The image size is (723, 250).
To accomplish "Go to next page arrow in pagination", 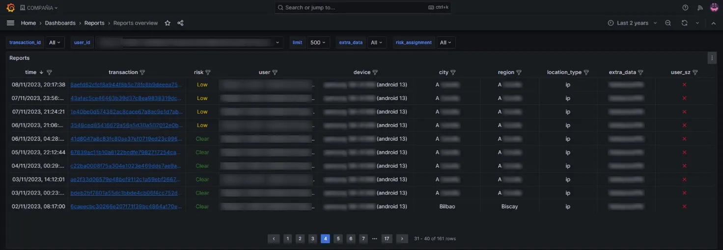I will pyautogui.click(x=402, y=239).
